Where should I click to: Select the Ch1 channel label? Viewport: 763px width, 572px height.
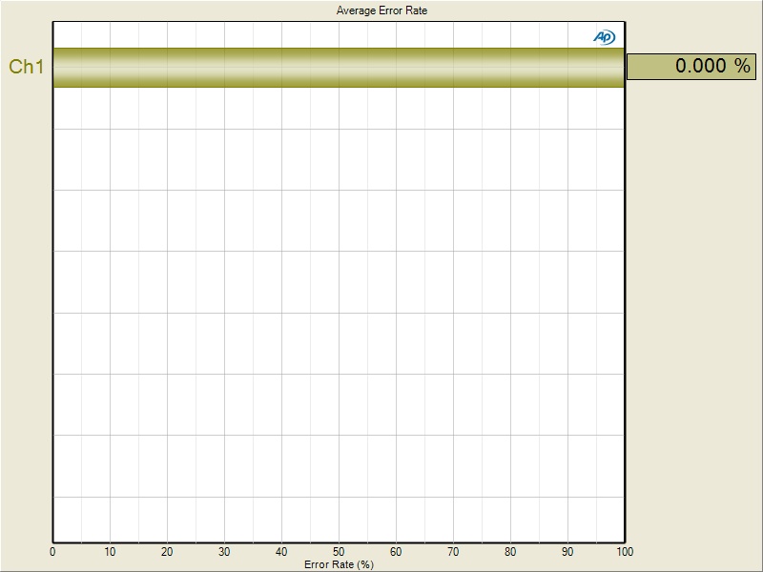pos(26,67)
